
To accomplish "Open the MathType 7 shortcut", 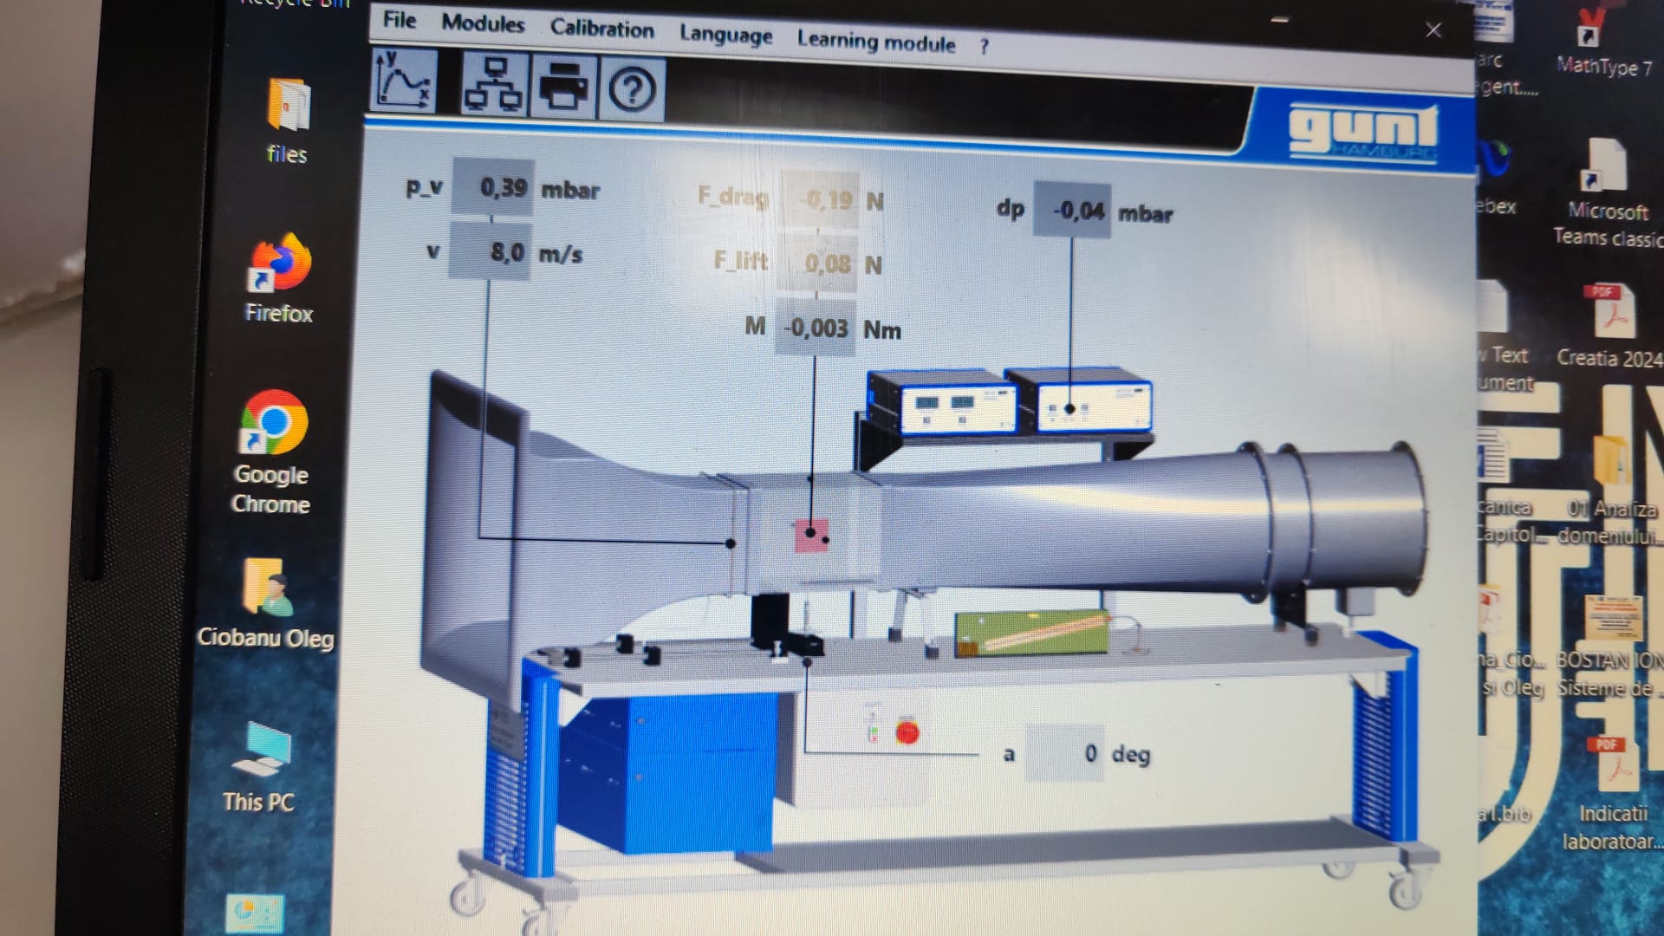I will [x=1602, y=42].
